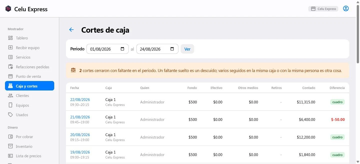Click the $12,200.00 counted amount
The height and width of the screenshot is (164, 360).
click(306, 137)
